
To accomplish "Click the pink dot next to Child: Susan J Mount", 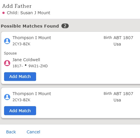I will coord(3,13).
